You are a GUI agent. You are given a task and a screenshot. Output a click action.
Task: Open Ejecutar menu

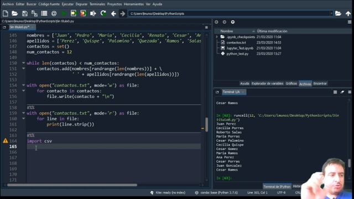click(67, 4)
